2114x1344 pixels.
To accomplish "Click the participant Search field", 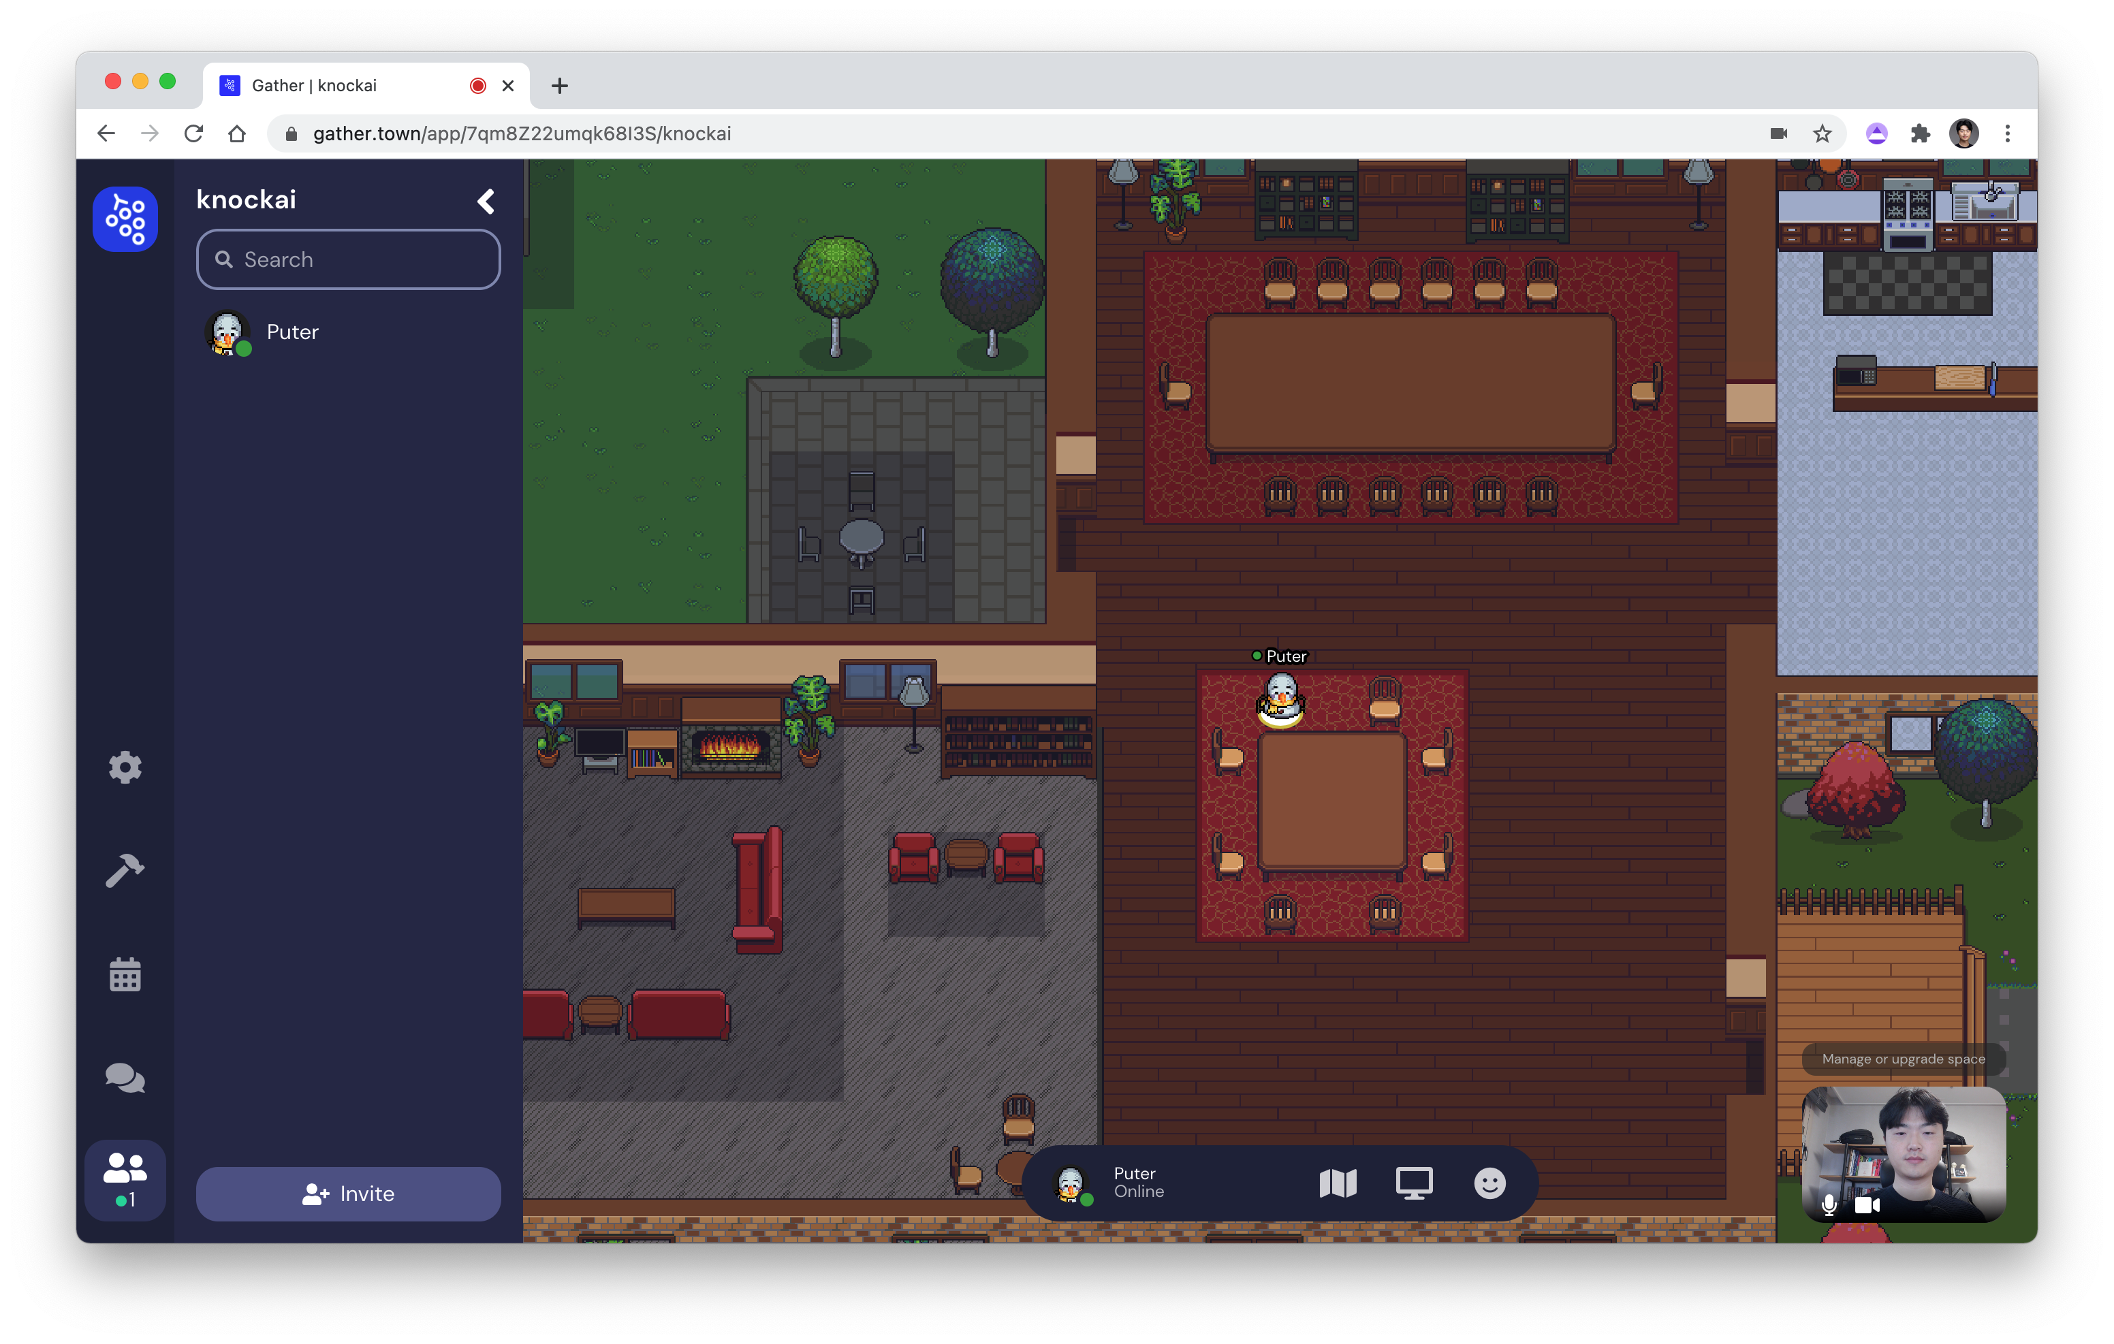I will coord(349,259).
